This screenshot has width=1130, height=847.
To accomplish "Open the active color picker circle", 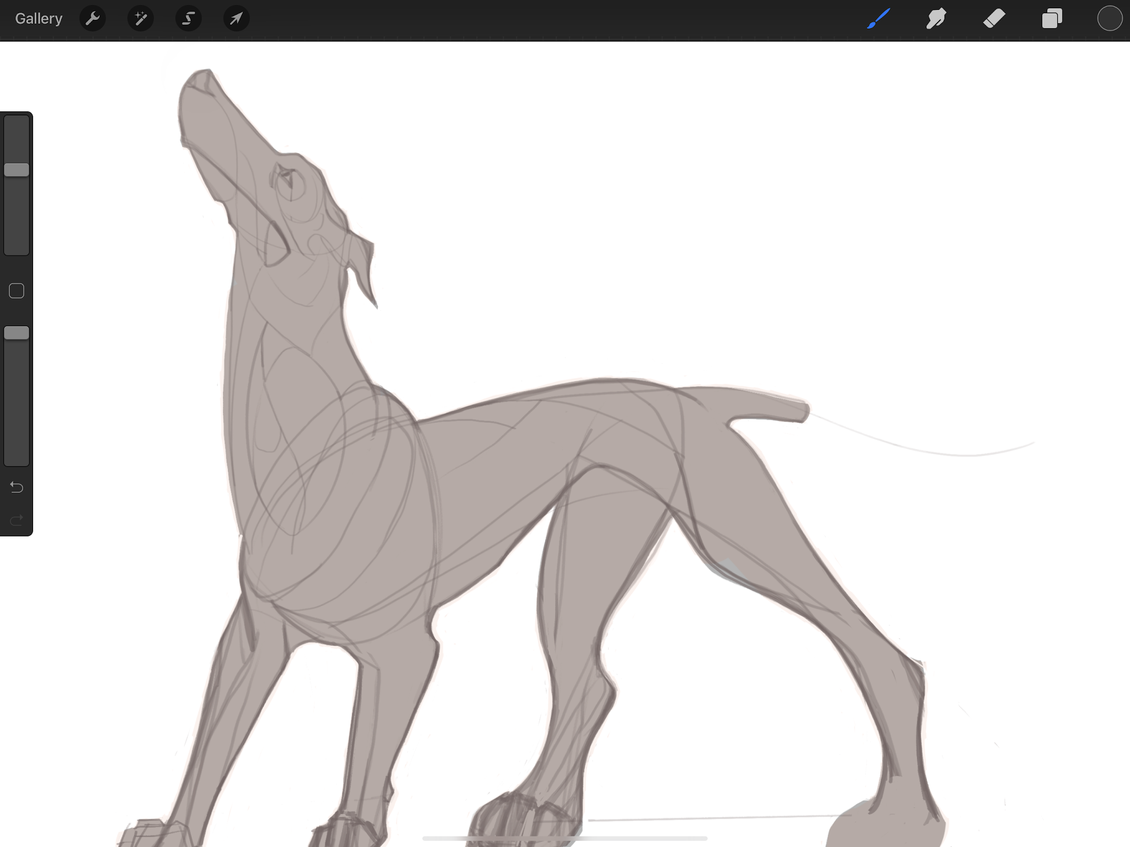I will 1109,19.
